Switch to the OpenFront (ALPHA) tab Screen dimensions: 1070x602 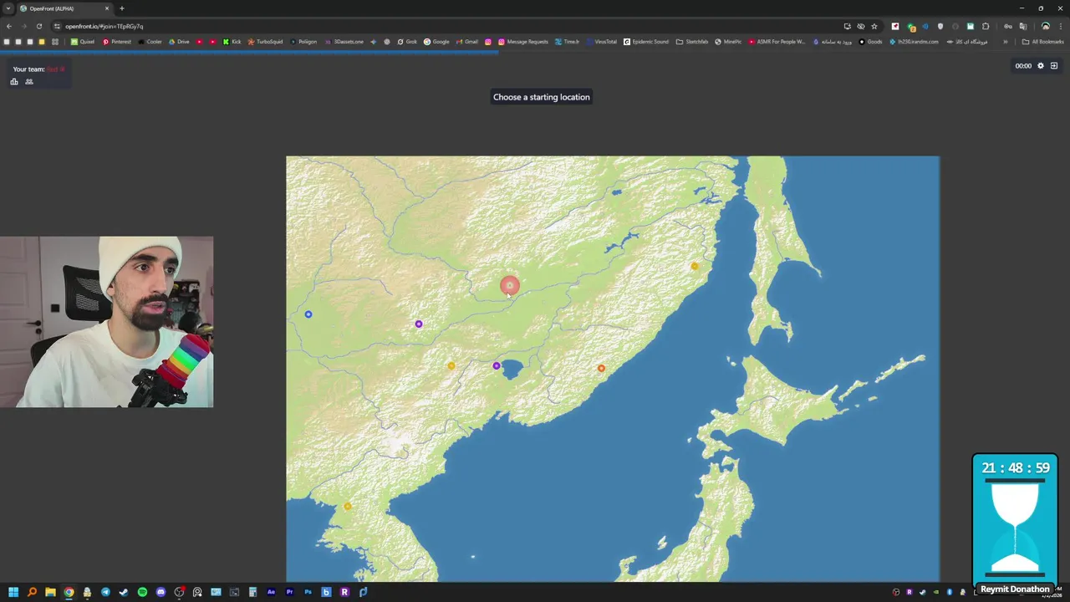point(64,8)
